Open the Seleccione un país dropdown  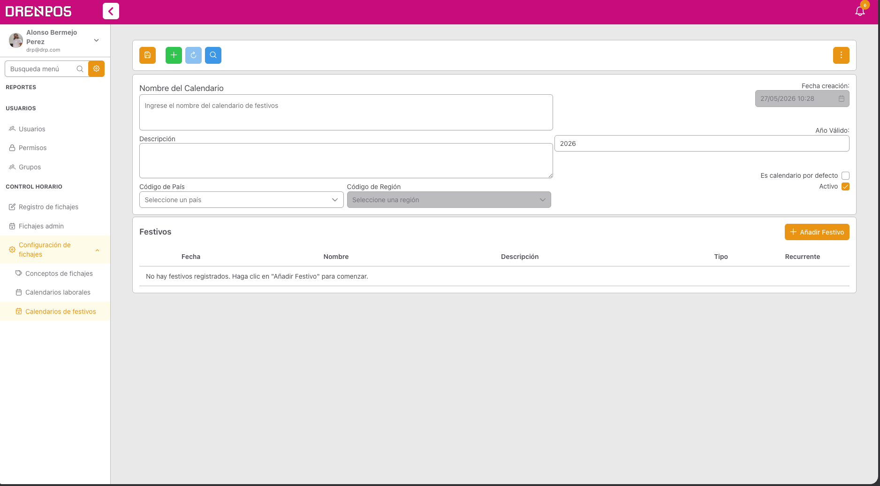pyautogui.click(x=241, y=200)
